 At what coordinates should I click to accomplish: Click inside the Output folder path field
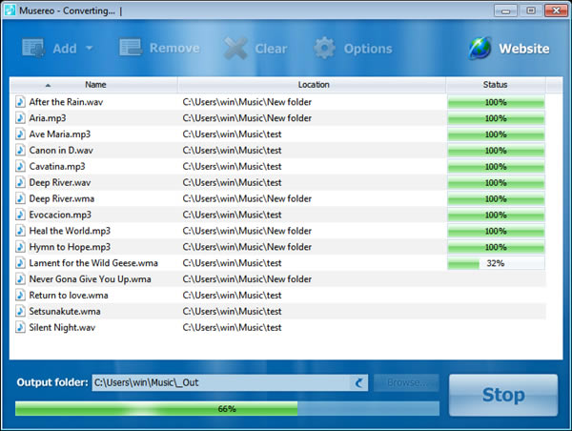click(x=219, y=383)
